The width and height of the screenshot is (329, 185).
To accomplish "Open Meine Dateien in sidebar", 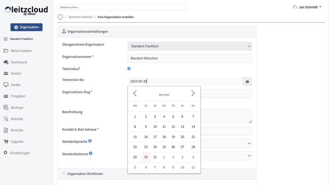I will pyautogui.click(x=21, y=51).
